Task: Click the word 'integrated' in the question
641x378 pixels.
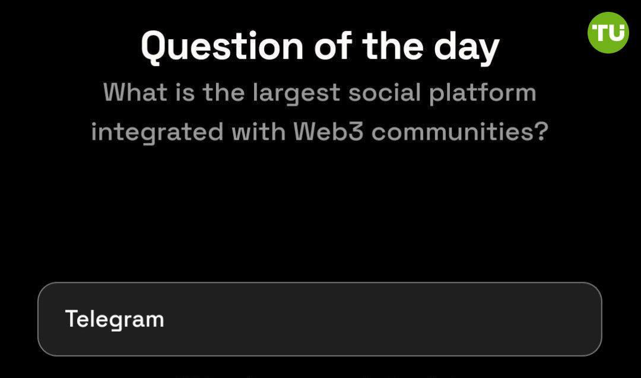Action: (157, 133)
